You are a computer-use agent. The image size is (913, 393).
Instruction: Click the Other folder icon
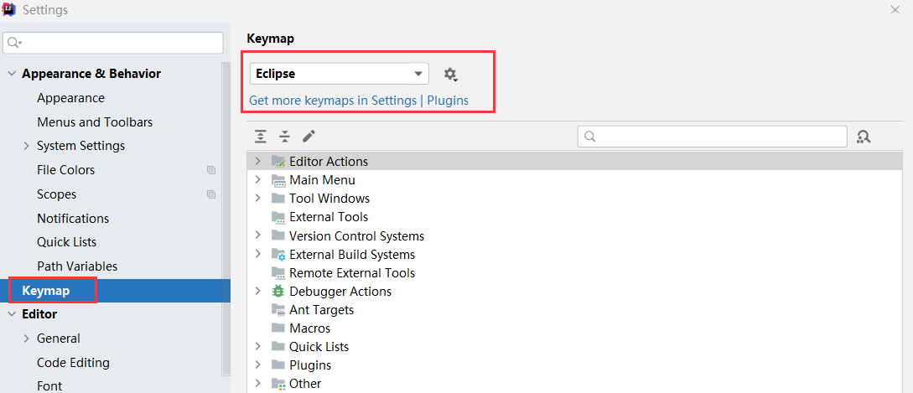pos(278,384)
